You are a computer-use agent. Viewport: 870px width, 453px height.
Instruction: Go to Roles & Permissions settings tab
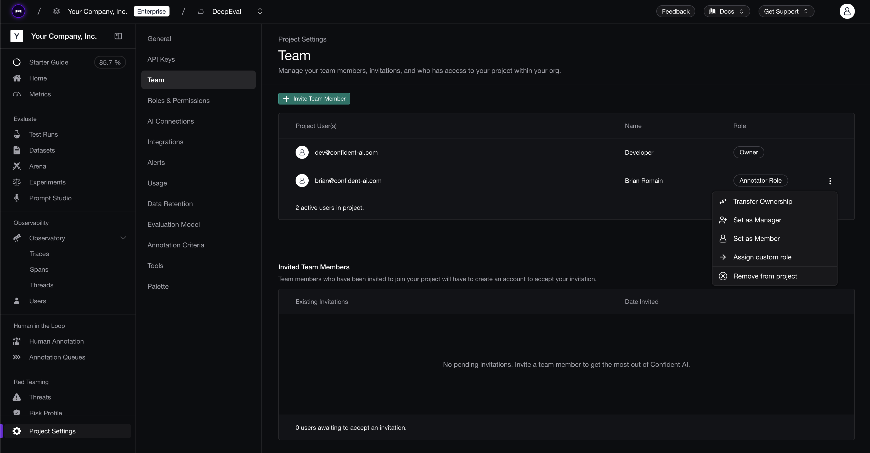click(x=178, y=101)
